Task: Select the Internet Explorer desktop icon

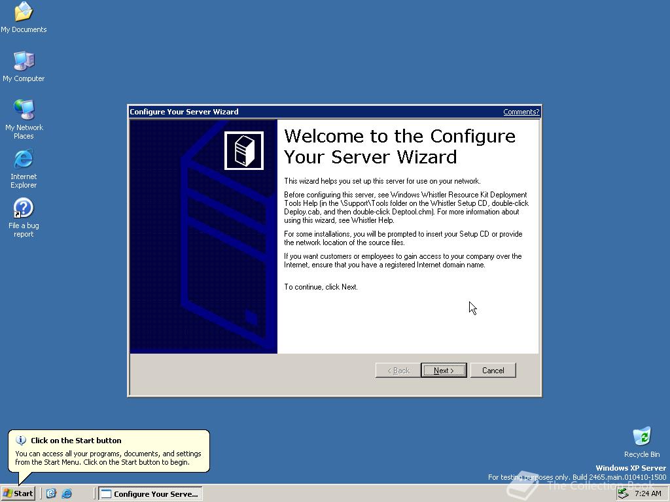Action: pos(24,169)
